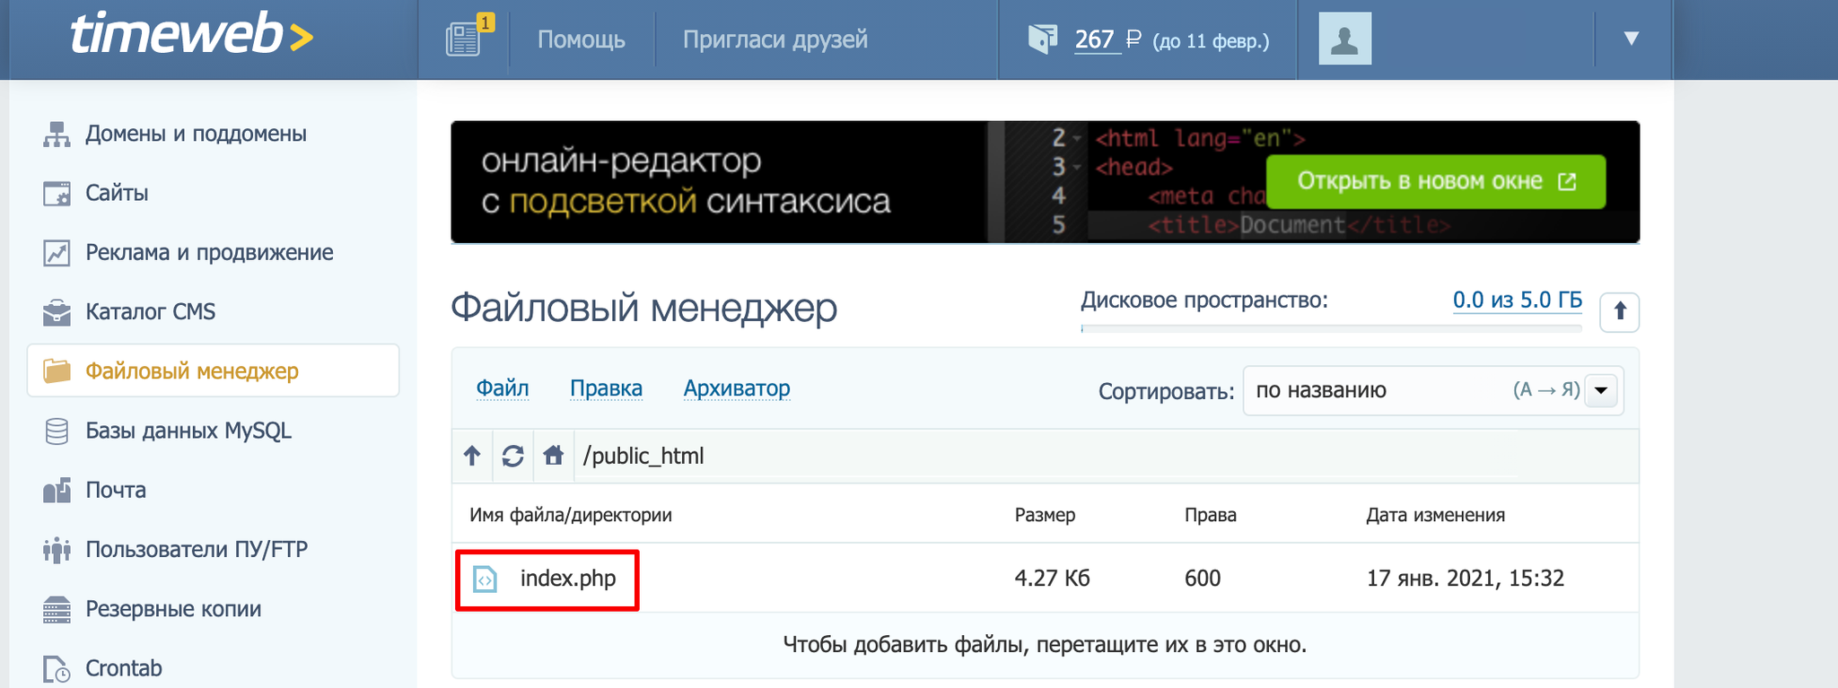Open the Правка menu
The image size is (1838, 688).
[x=606, y=388]
